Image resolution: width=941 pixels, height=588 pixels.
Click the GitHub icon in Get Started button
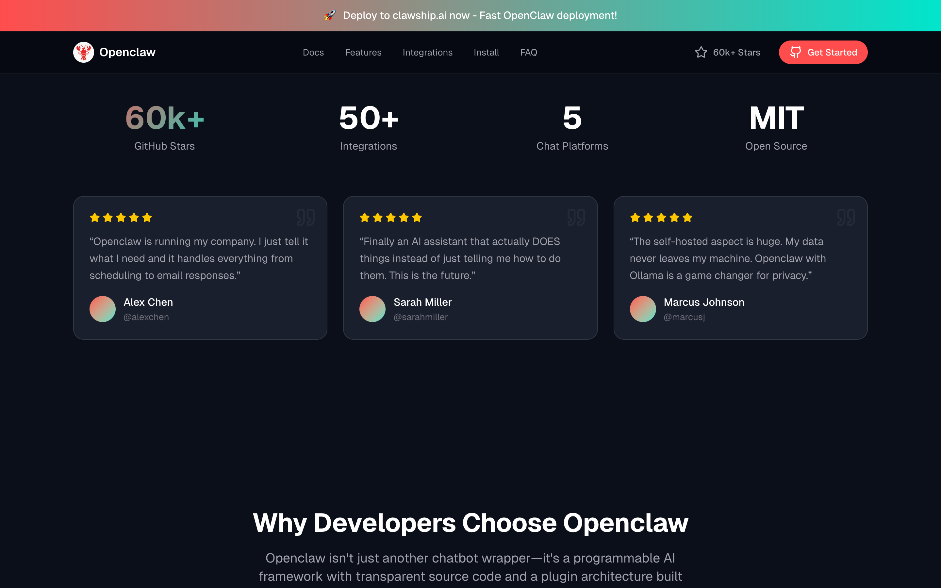point(796,52)
